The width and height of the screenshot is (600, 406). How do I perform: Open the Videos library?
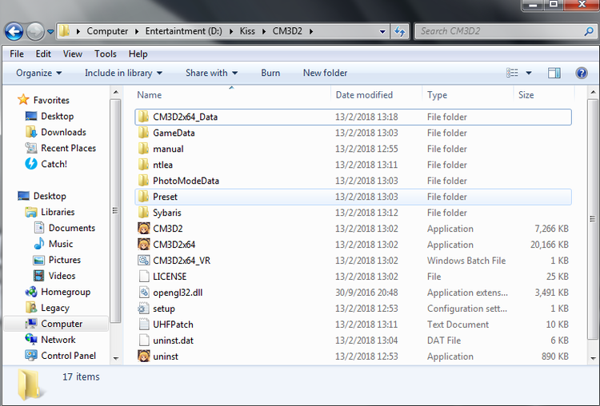[62, 276]
